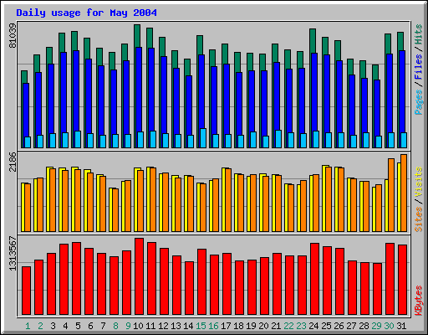
Task: Click day label 20 on the x-axis
Action: tap(263, 326)
